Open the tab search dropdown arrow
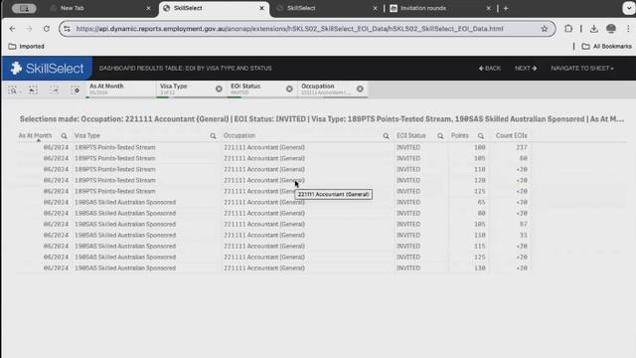The image size is (636, 358). click(x=629, y=8)
